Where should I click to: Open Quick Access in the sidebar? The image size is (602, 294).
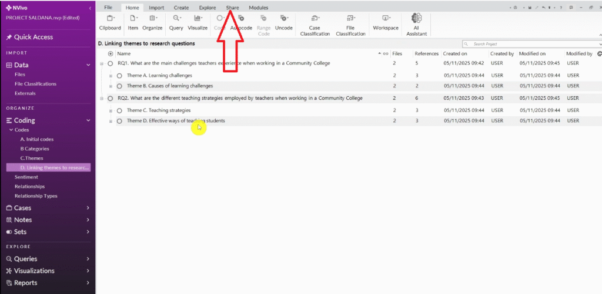[x=34, y=37]
